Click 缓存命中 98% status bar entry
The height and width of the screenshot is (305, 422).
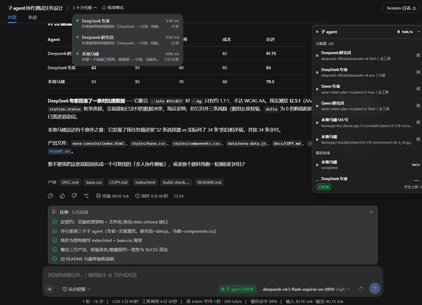(x=264, y=301)
